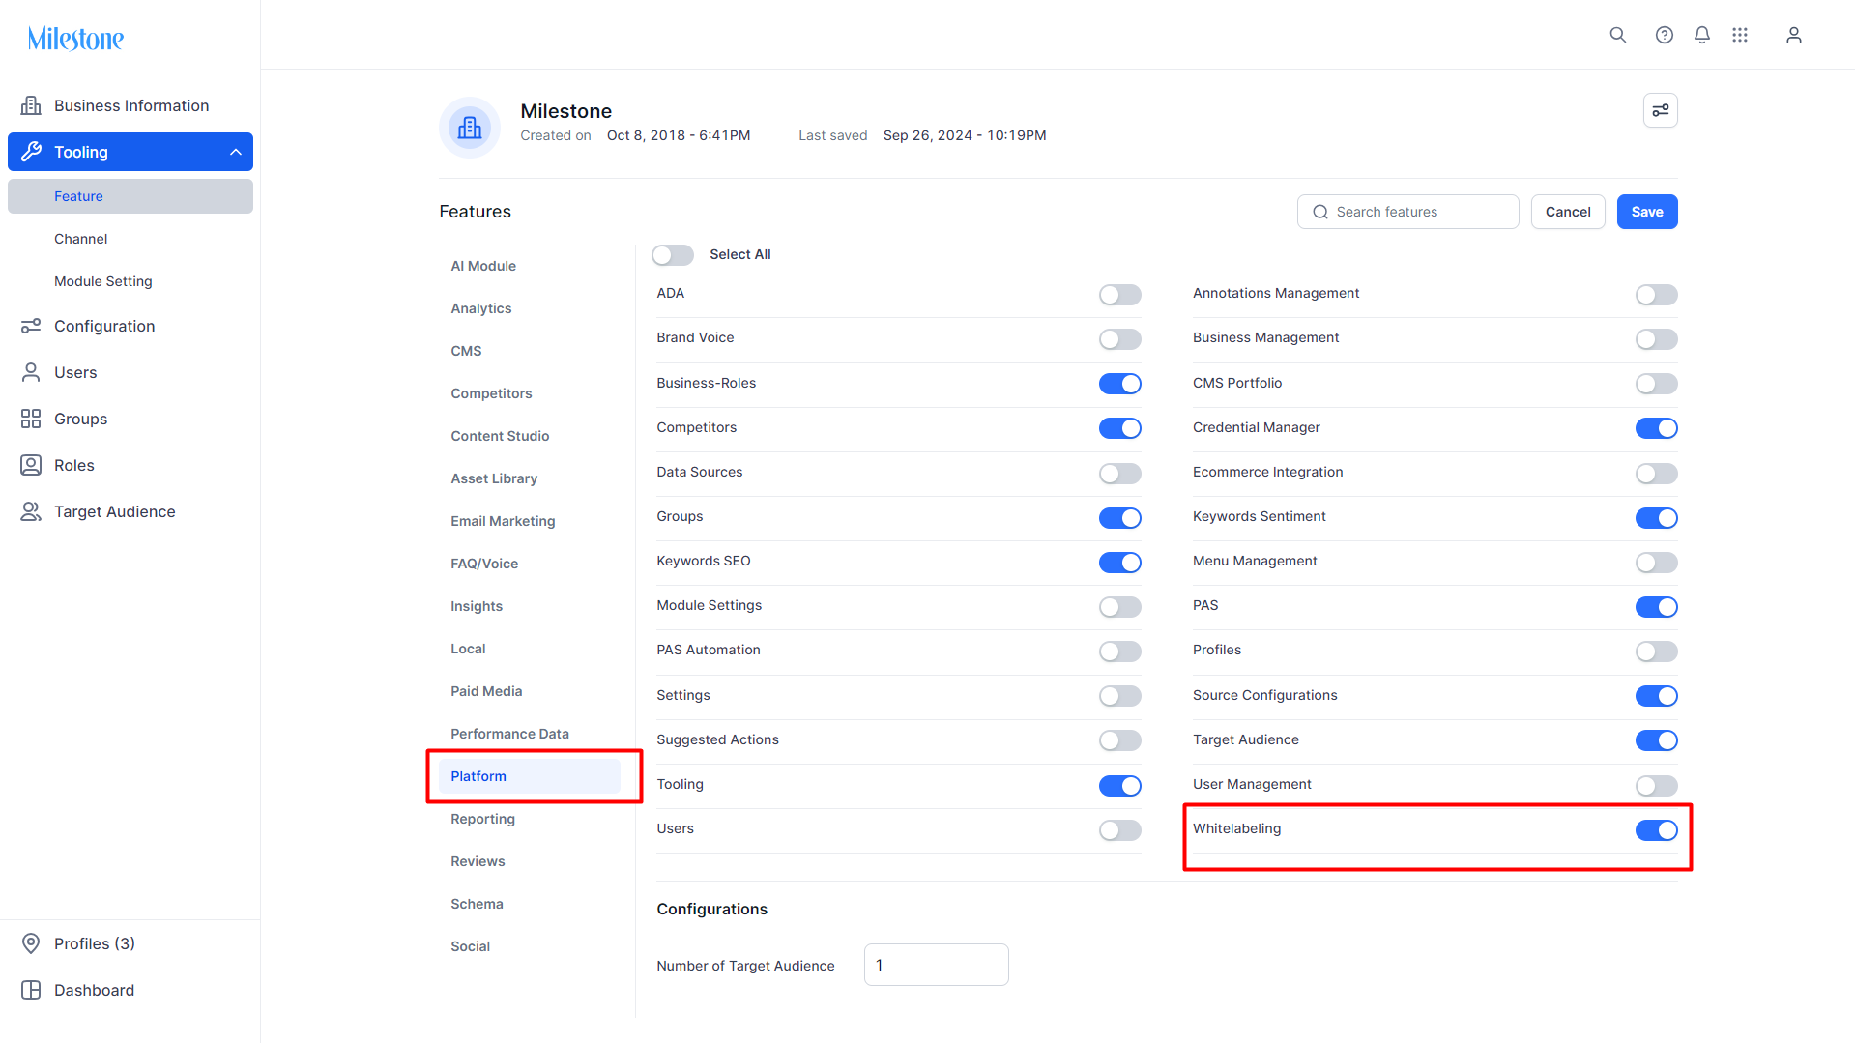Open the Roles sidebar section
This screenshot has height=1043, width=1855.
pyautogui.click(x=130, y=465)
